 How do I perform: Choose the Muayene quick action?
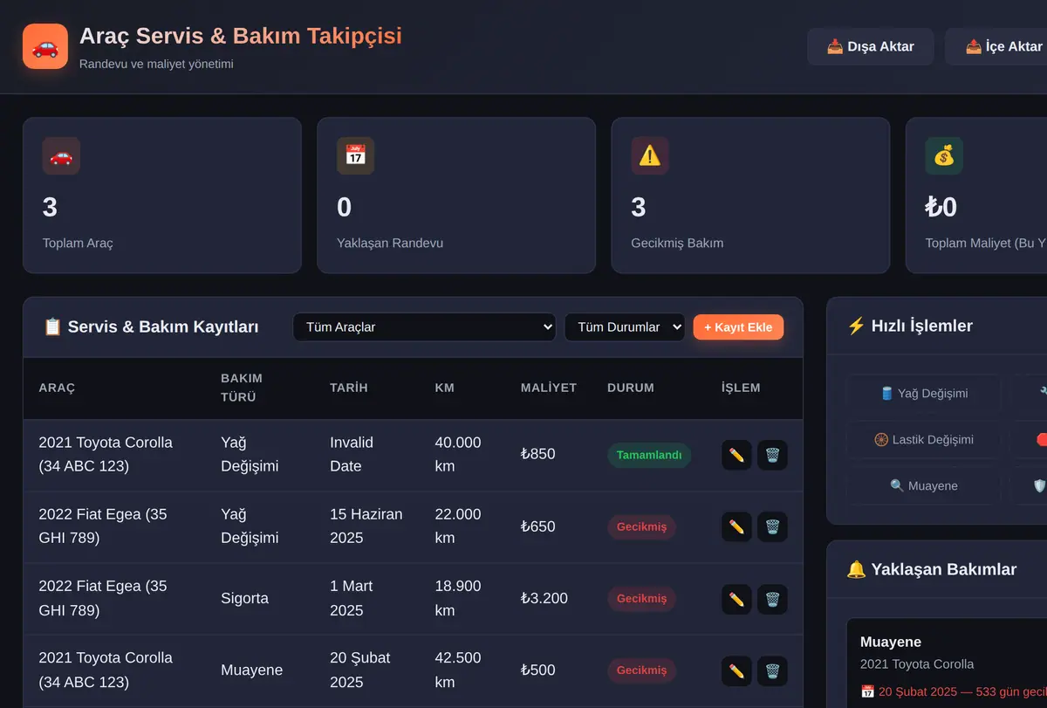[x=924, y=486]
